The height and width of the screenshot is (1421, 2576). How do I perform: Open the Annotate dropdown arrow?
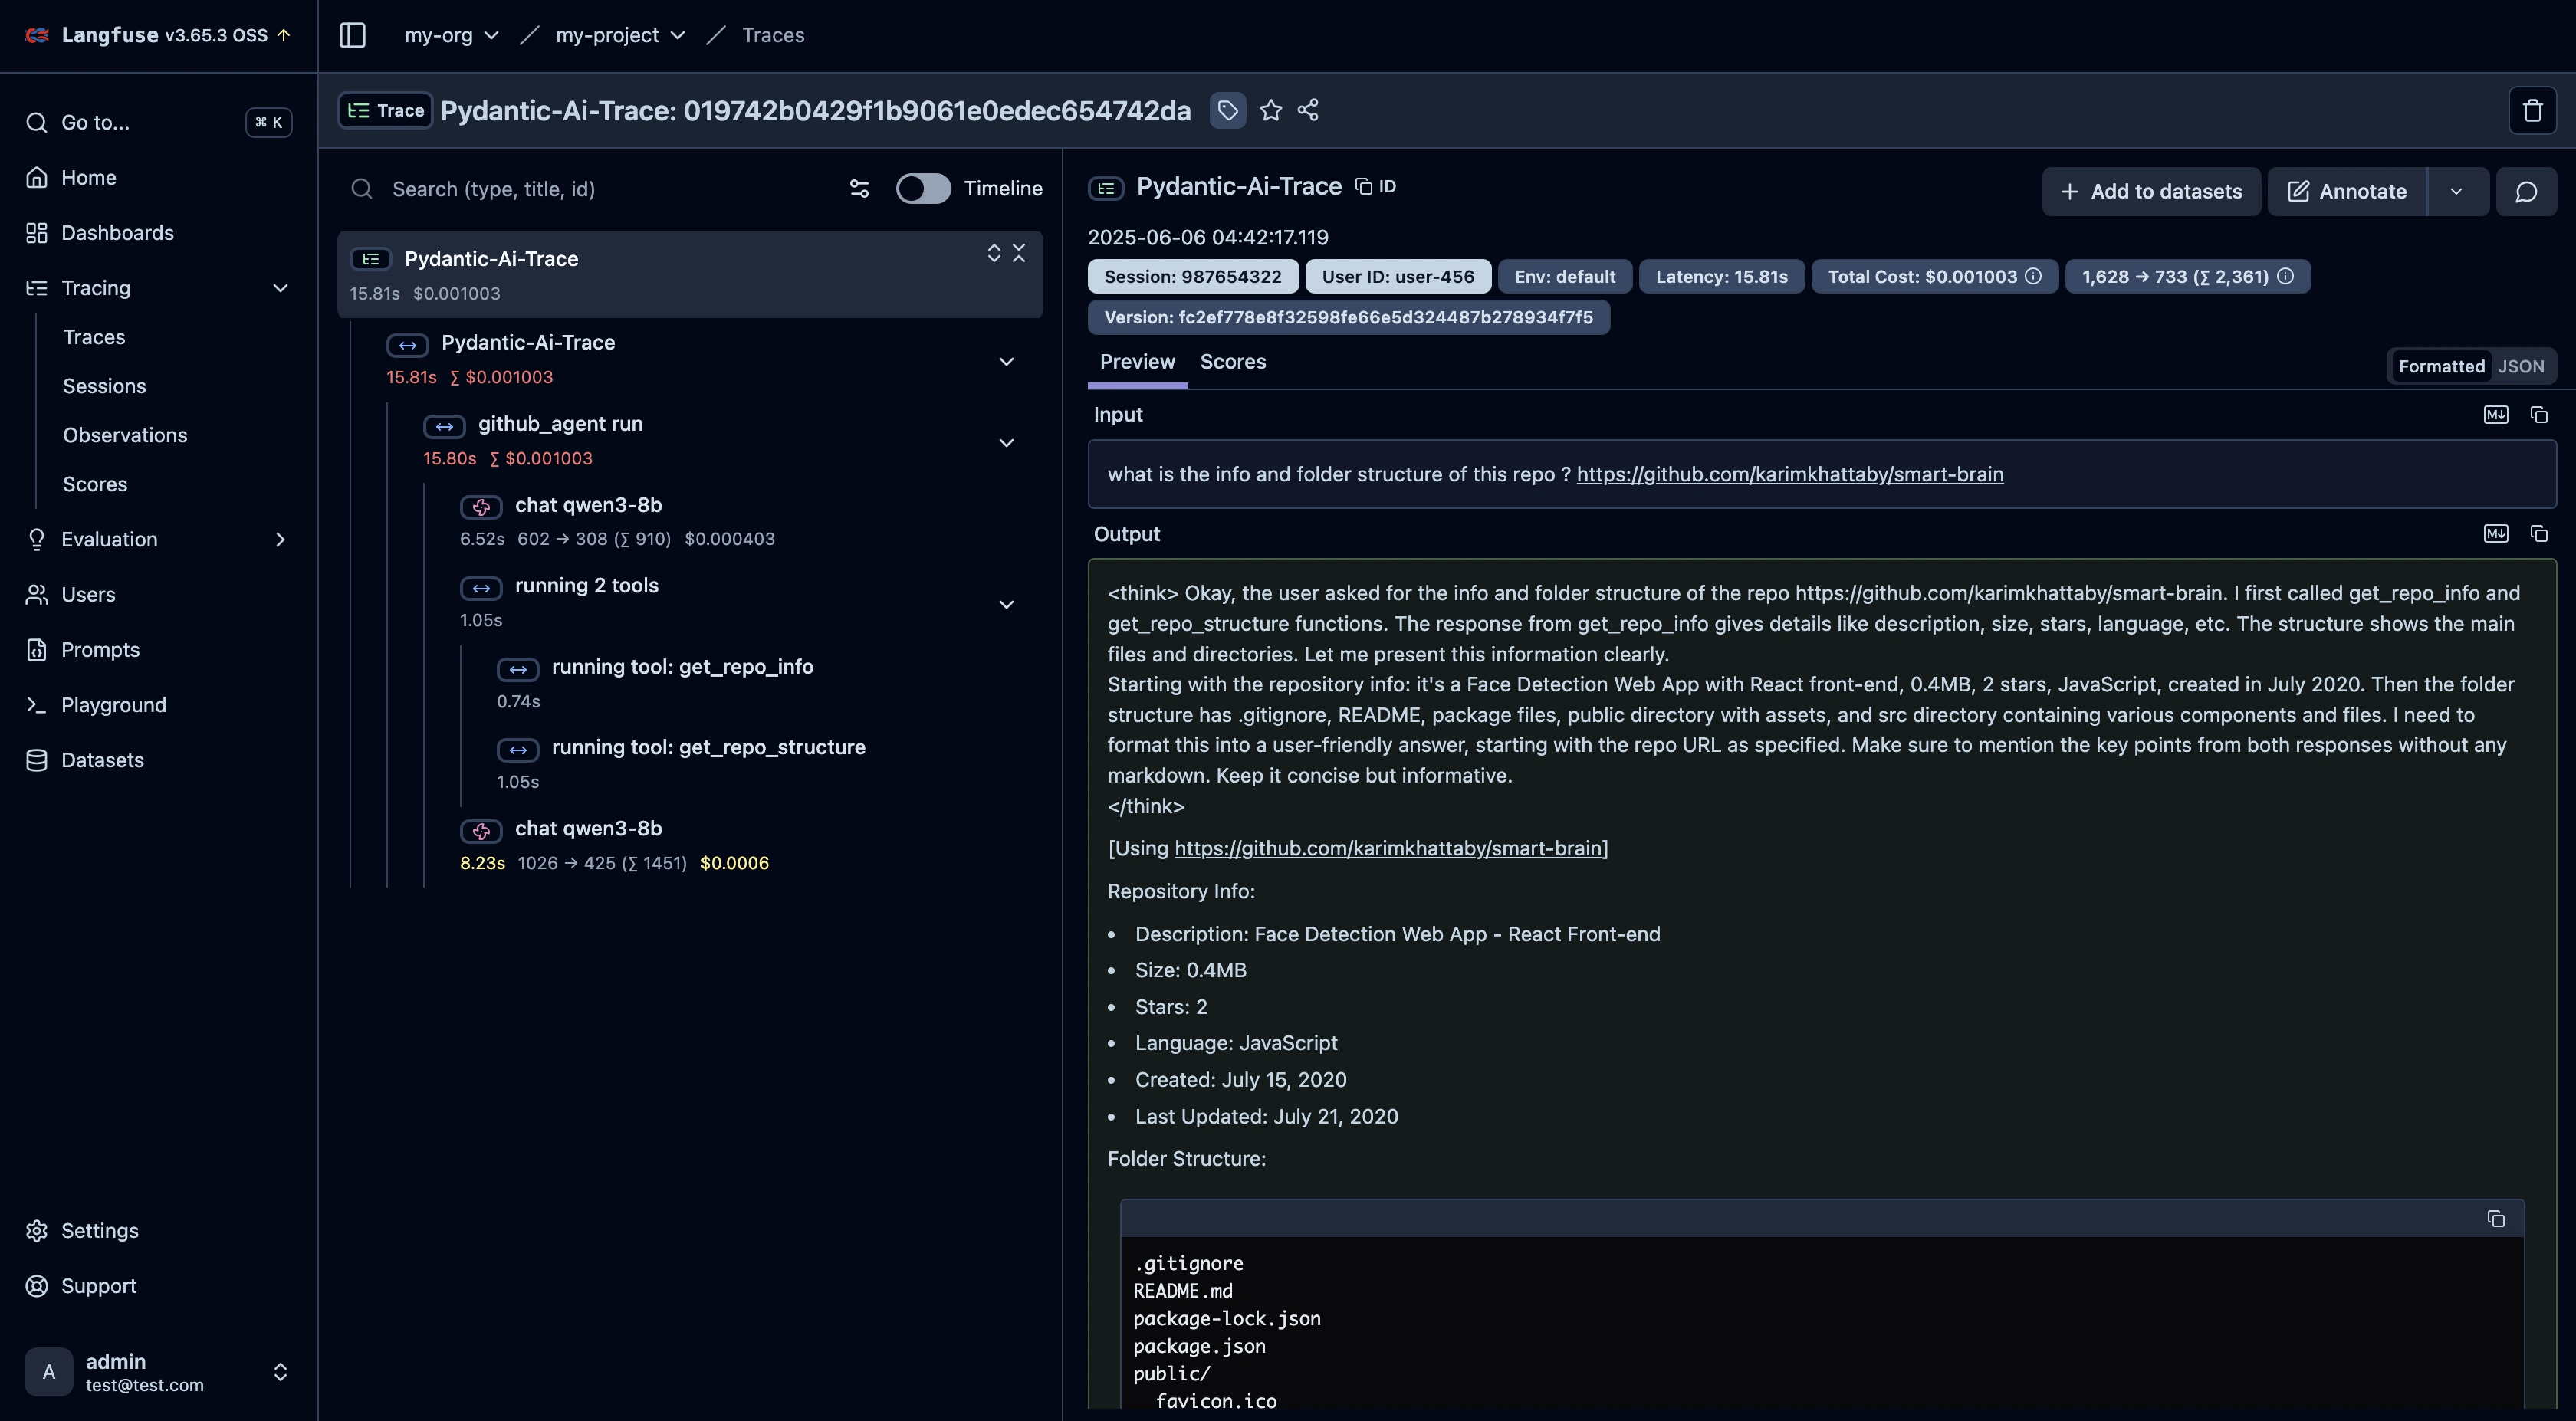tap(2456, 192)
